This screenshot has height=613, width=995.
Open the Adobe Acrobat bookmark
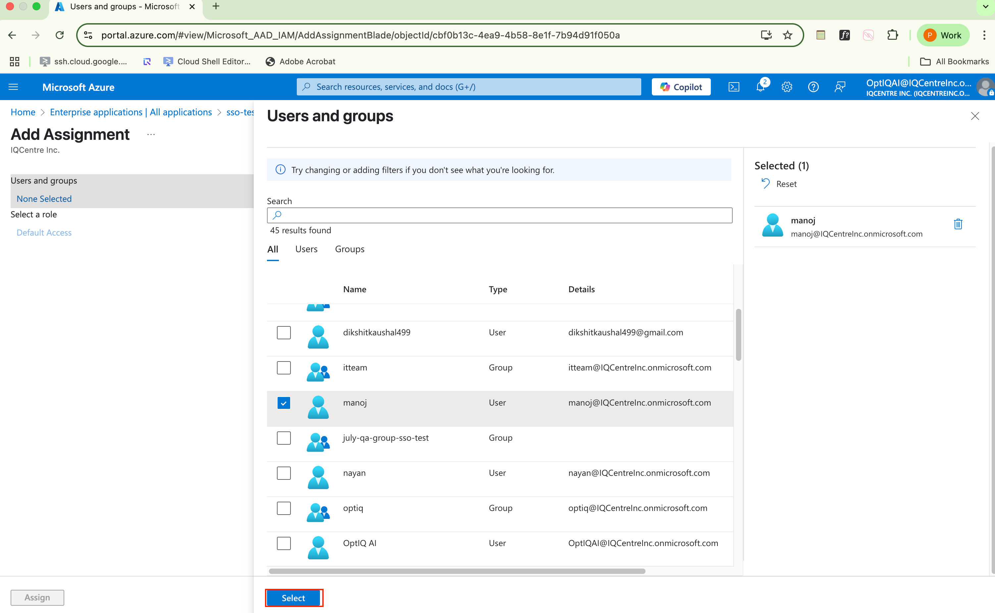tap(300, 62)
